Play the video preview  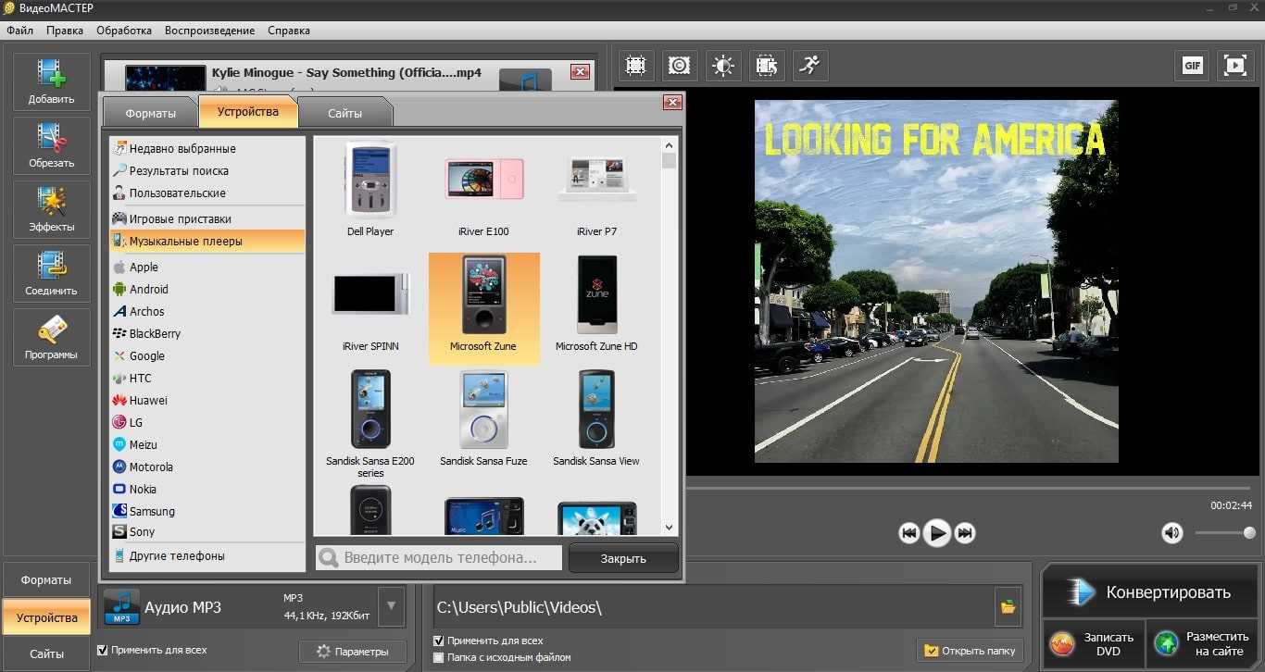pyautogui.click(x=937, y=533)
